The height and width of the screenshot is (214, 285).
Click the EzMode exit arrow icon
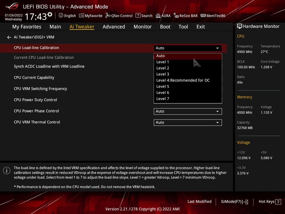(x=245, y=202)
